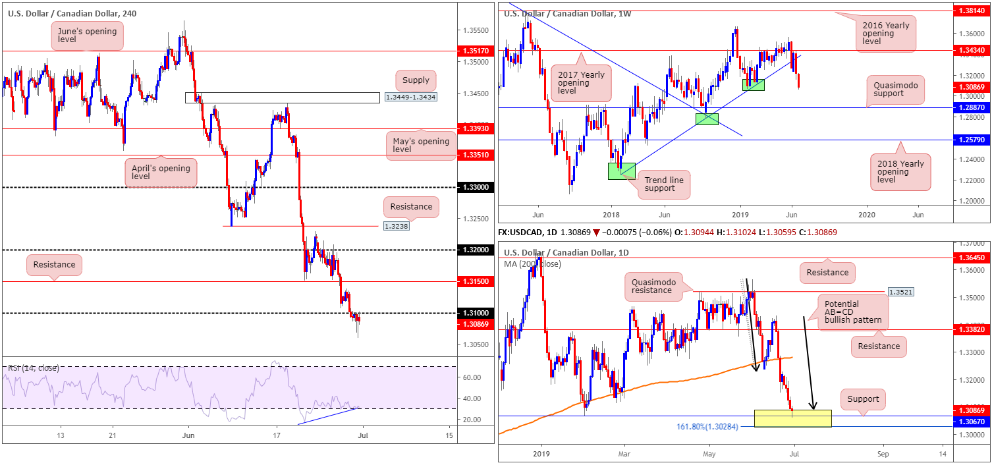Click the 2018 Yearly opening level callout
The height and width of the screenshot is (467, 992).
coord(903,170)
